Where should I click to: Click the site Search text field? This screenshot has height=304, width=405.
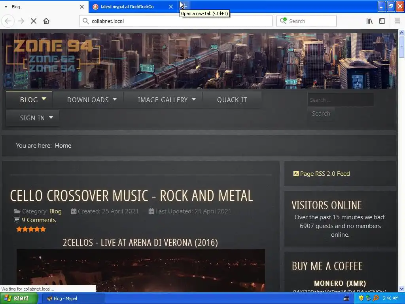[x=341, y=100]
